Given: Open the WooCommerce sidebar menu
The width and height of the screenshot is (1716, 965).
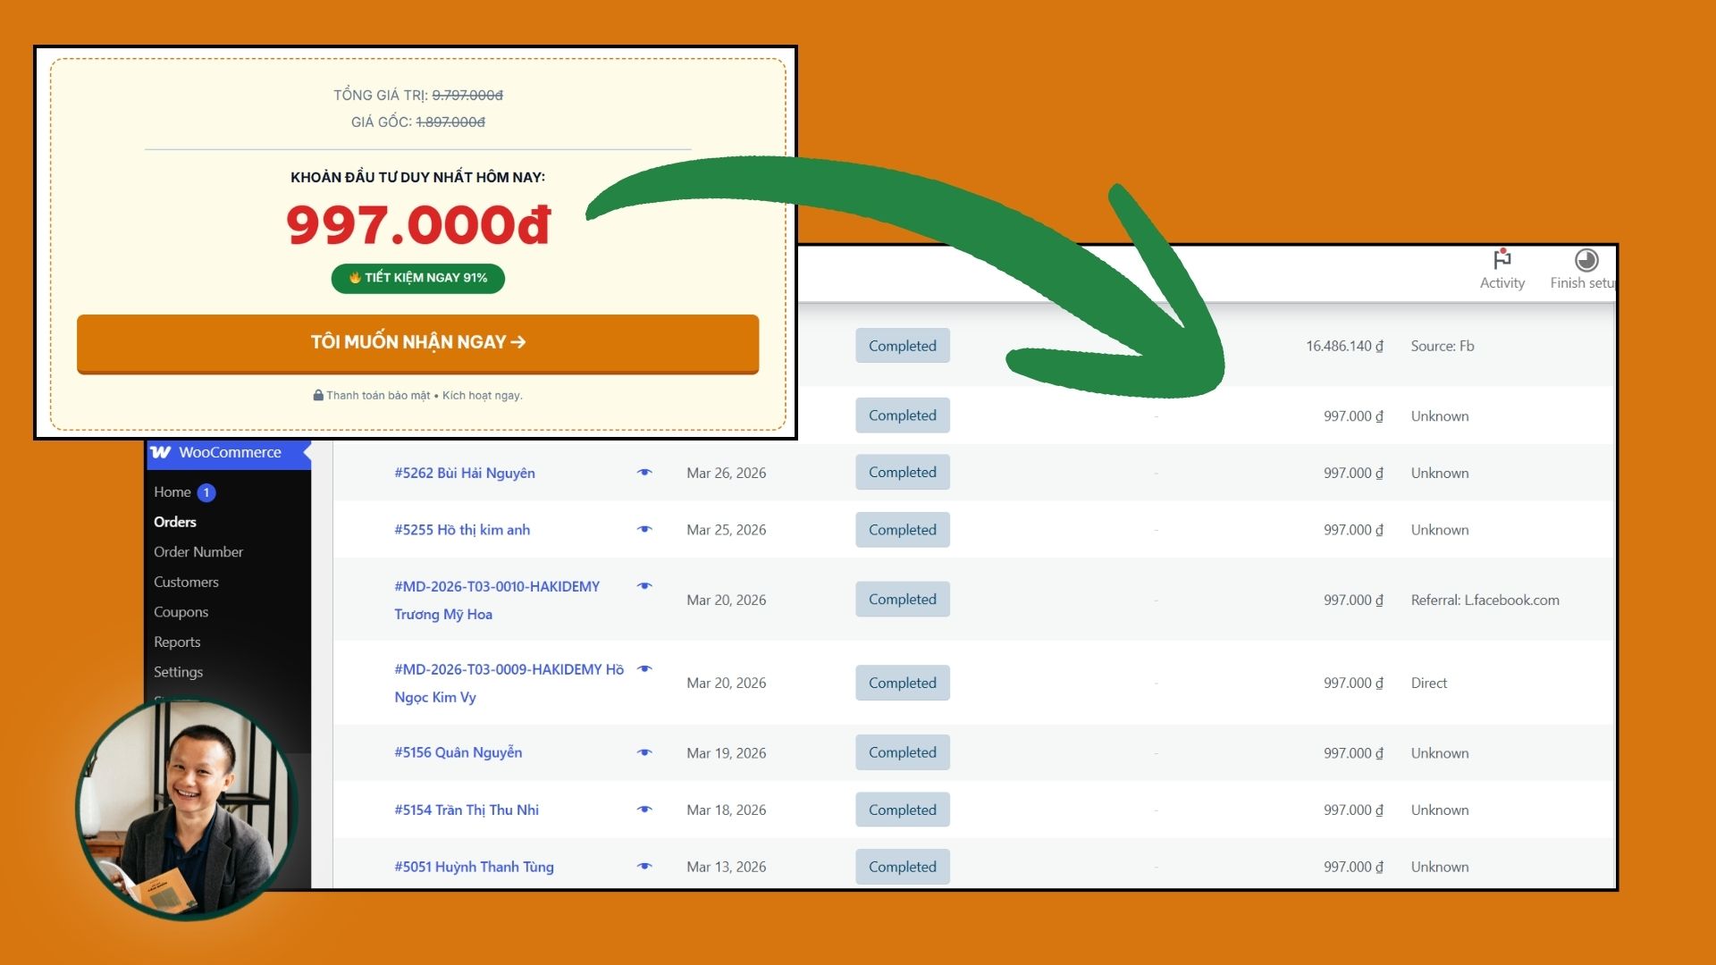Looking at the screenshot, I should pyautogui.click(x=229, y=452).
